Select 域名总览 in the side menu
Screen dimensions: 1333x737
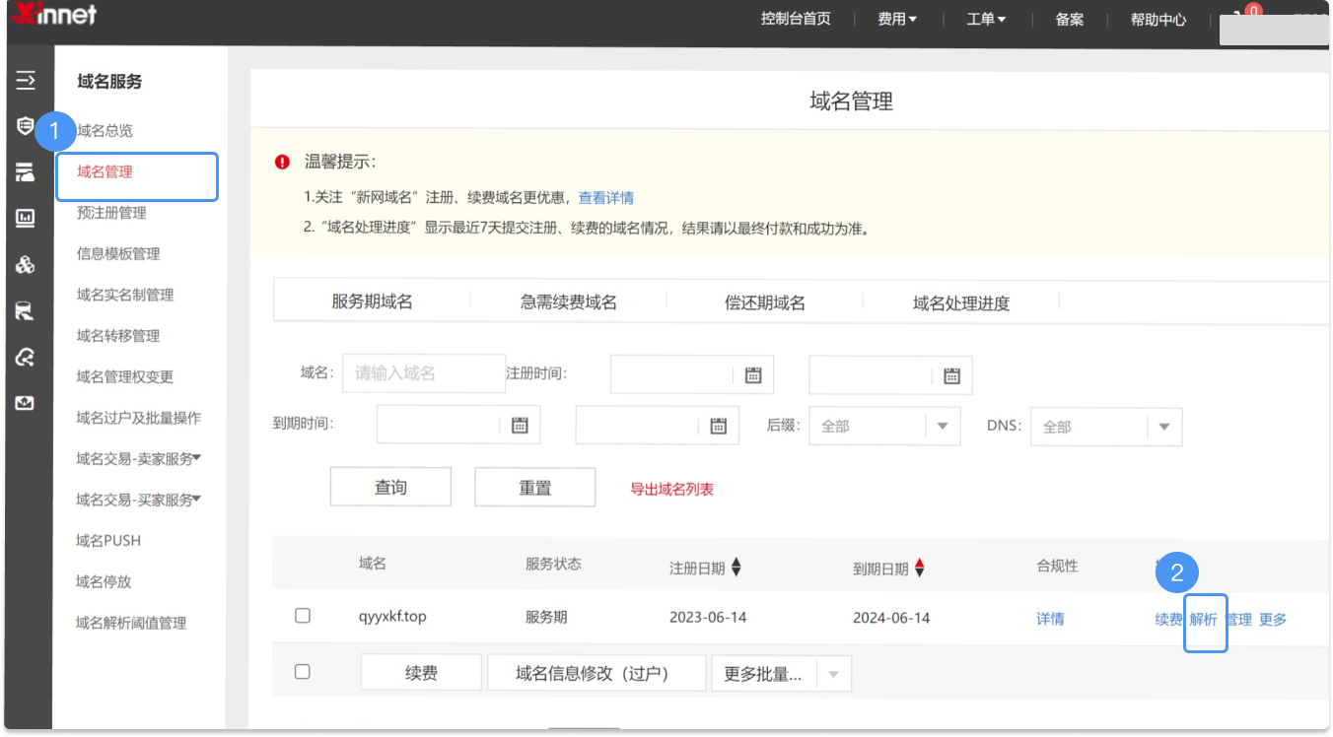pos(105,130)
